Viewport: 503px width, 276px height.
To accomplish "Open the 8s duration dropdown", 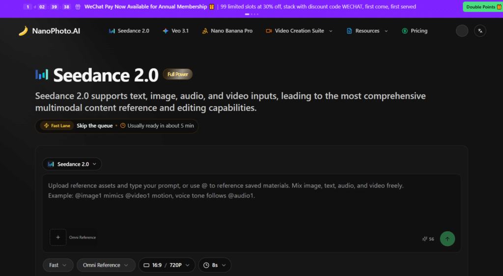I will tap(215, 265).
